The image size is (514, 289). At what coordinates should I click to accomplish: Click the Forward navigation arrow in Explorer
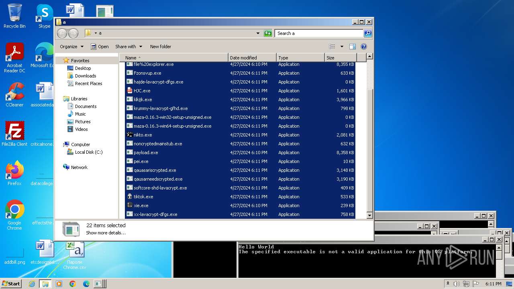(x=73, y=33)
